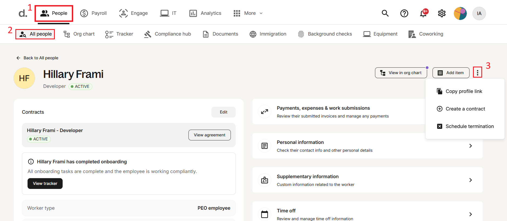The width and height of the screenshot is (507, 221).
Task: Click the colorful organization avatar
Action: tap(460, 13)
